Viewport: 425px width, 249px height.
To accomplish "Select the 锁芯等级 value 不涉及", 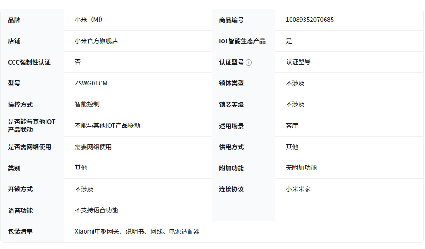I will pyautogui.click(x=295, y=104).
